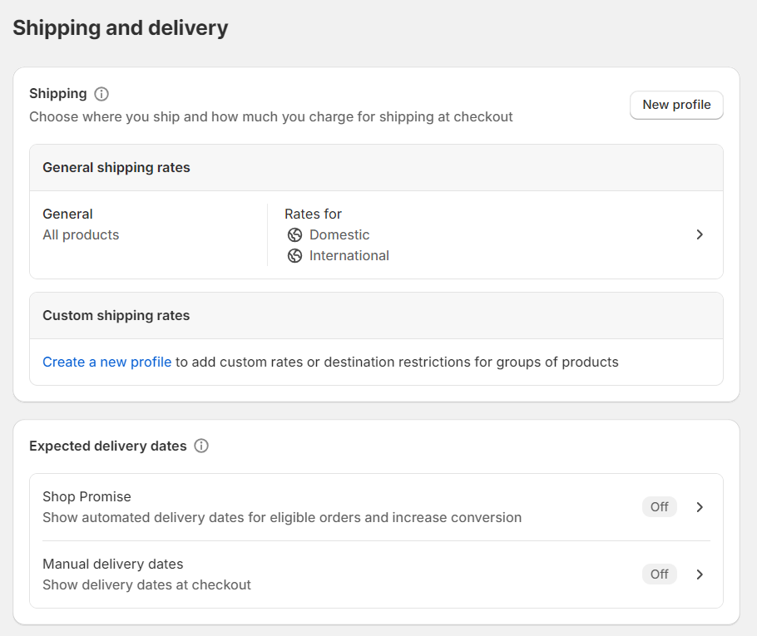The image size is (757, 636).
Task: Click the globe icon next to International
Action: (x=294, y=256)
